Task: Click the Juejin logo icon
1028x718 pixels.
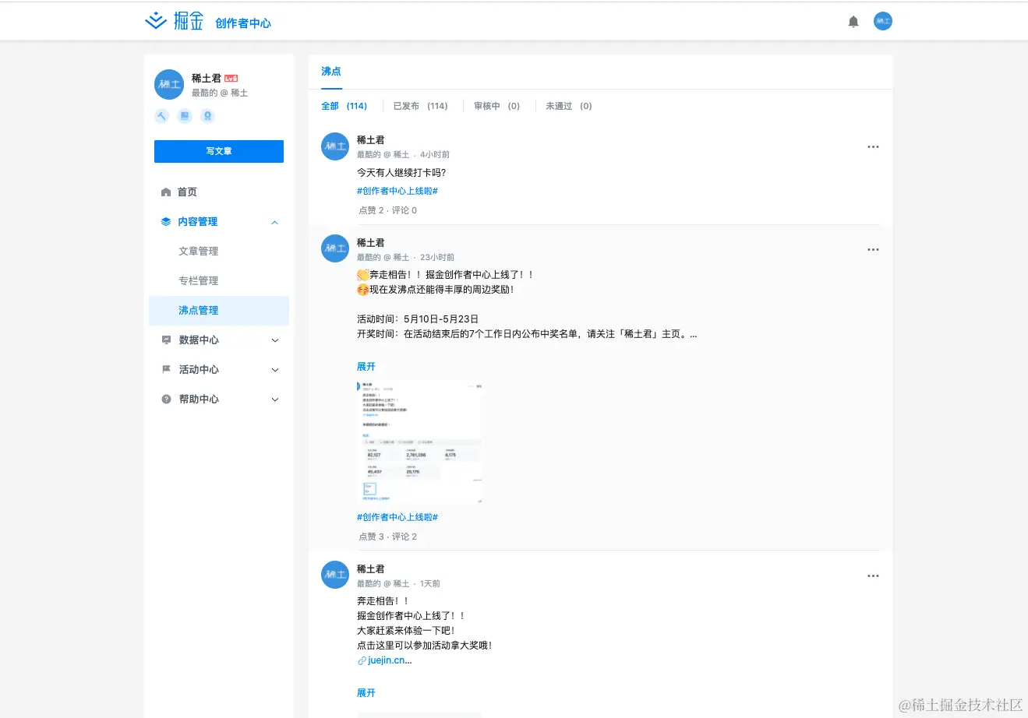Action: pos(156,21)
